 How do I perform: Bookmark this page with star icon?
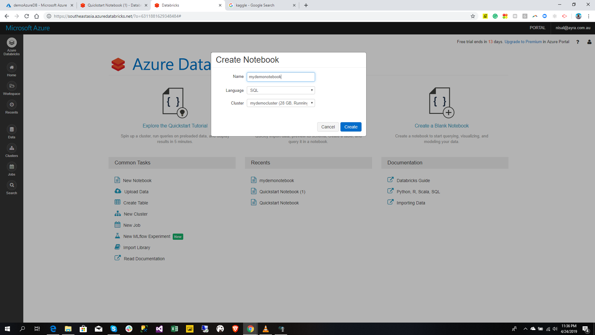pos(473,16)
